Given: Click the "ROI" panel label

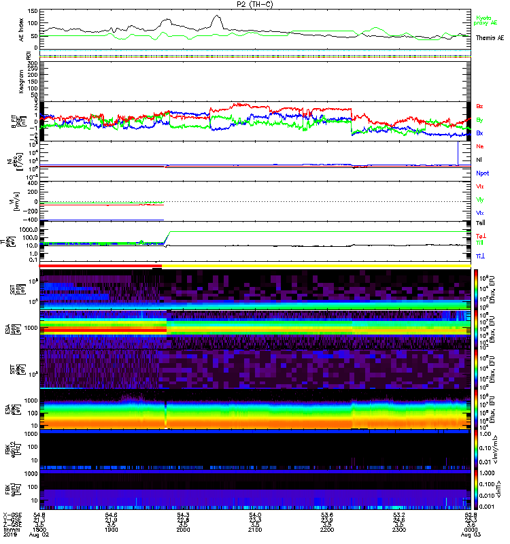Looking at the screenshot, I should click(29, 55).
